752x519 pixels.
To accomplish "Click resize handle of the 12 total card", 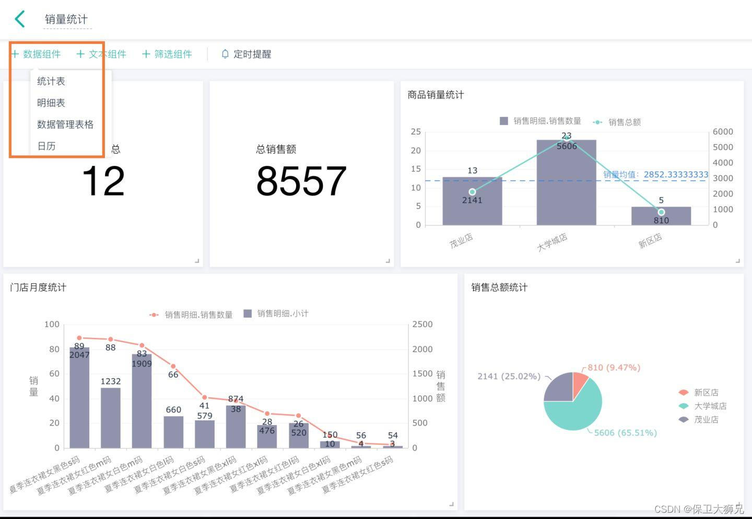I will [x=197, y=260].
